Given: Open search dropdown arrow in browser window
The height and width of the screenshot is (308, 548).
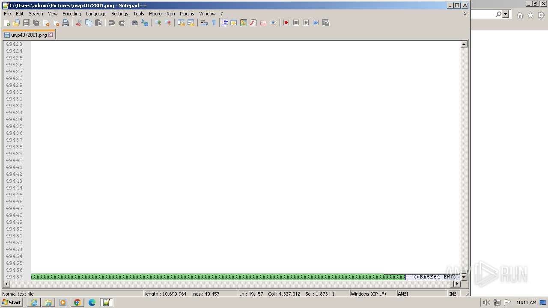Looking at the screenshot, I should pos(506,15).
